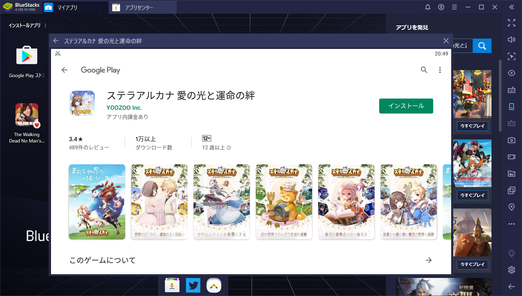Click the search field in アプリを発見 panel
The width and height of the screenshot is (522, 296).
pyautogui.click(x=463, y=46)
